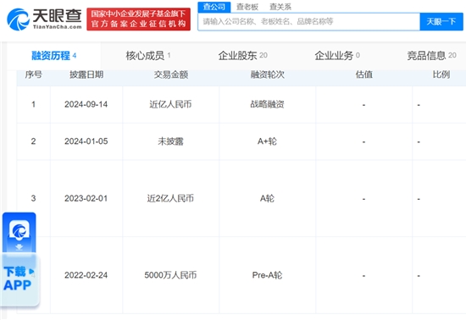Click the A+轮 round cell

pyautogui.click(x=267, y=141)
